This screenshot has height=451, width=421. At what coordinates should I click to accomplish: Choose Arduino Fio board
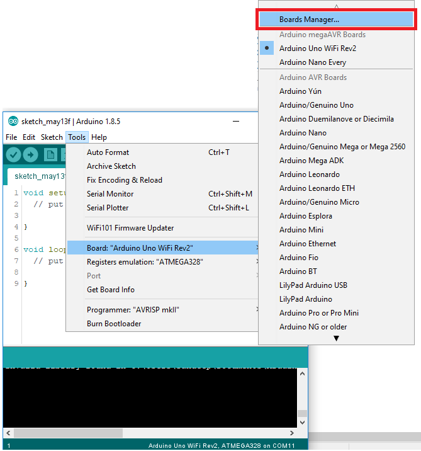tap(336, 258)
